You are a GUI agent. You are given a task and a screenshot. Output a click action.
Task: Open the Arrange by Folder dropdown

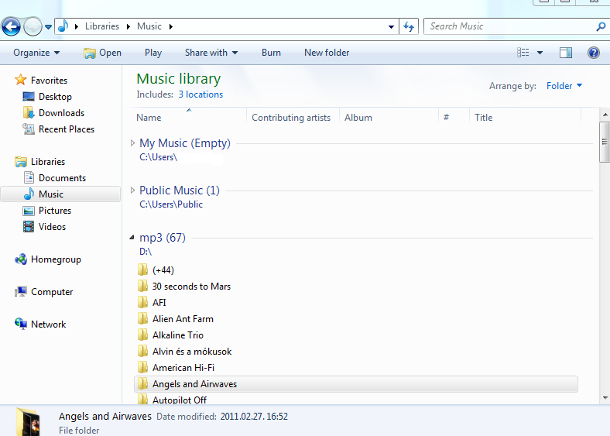pos(564,86)
